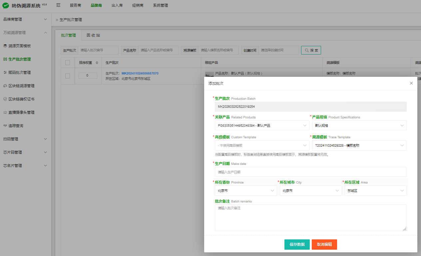
Task: Open the 出入库 top menu
Action: (x=117, y=6)
